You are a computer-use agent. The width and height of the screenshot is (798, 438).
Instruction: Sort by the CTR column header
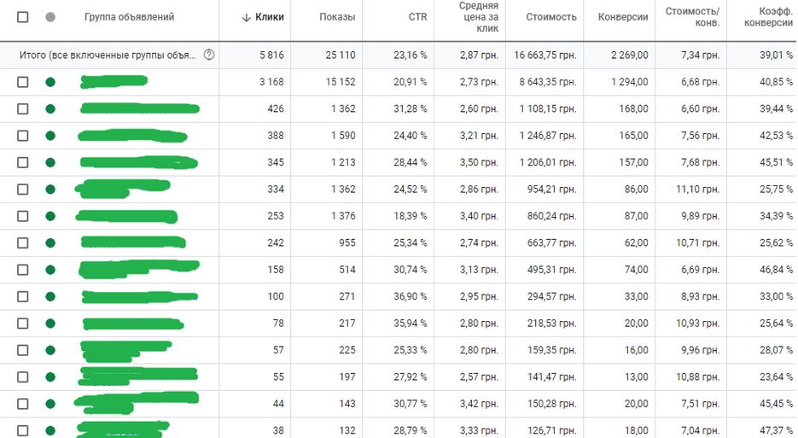coord(417,17)
